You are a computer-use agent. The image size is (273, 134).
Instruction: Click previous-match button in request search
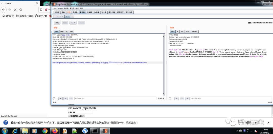click(60, 98)
